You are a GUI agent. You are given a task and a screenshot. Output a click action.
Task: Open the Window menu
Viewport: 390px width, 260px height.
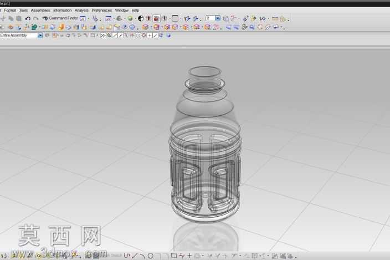point(122,11)
